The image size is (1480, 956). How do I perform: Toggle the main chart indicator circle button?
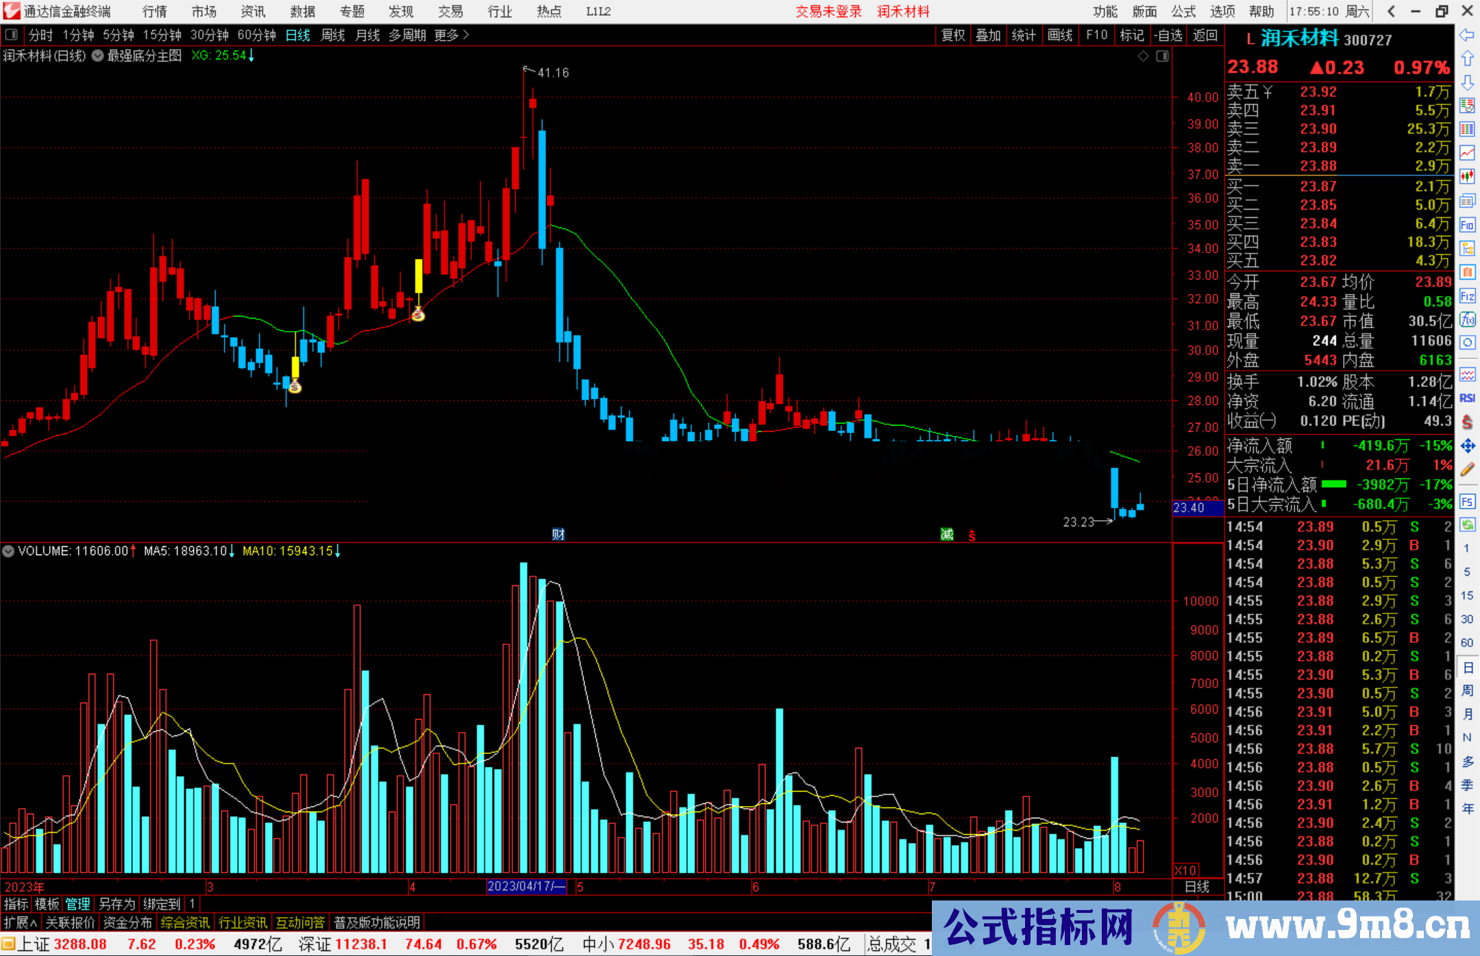[98, 56]
